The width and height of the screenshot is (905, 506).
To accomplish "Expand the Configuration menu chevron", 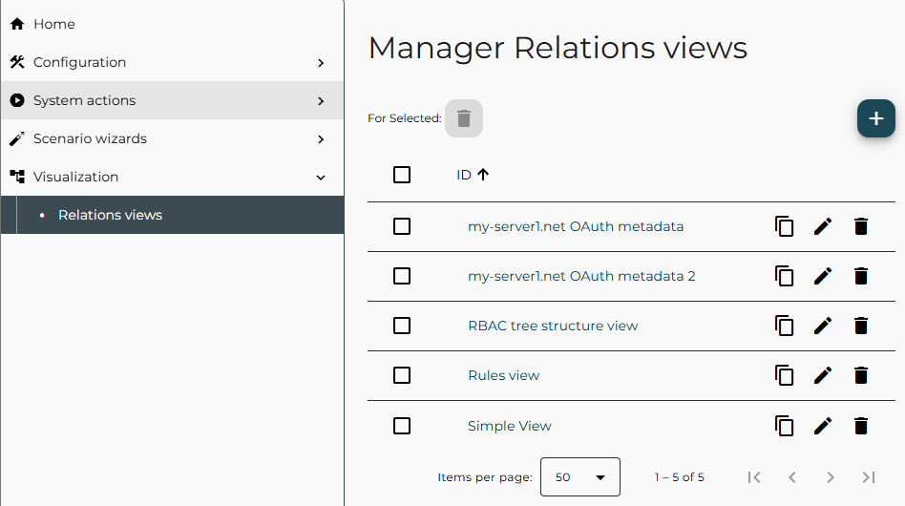I will (x=321, y=62).
